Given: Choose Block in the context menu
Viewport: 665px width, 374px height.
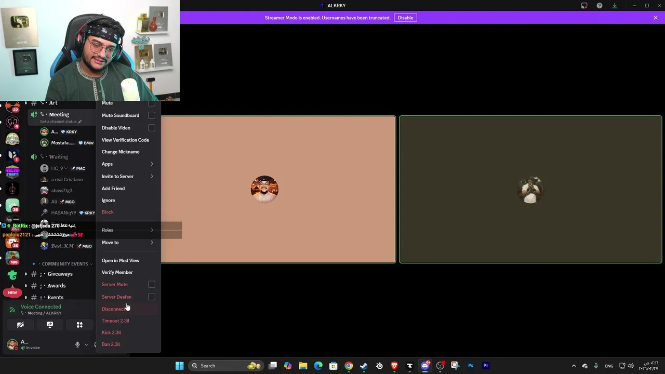Looking at the screenshot, I should 108,212.
